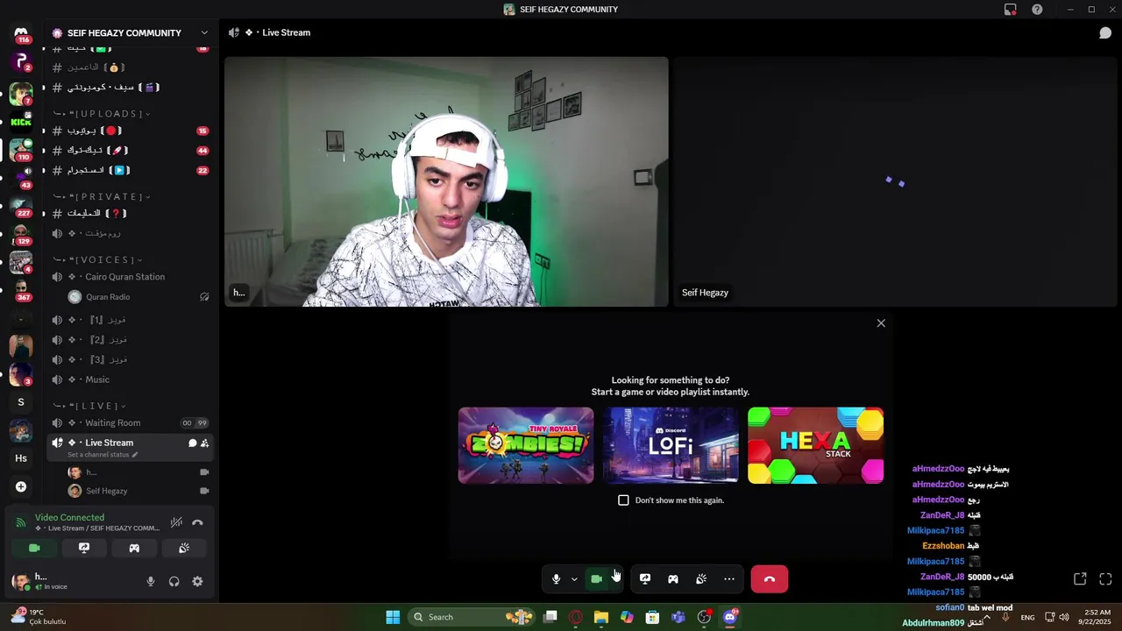Image resolution: width=1122 pixels, height=631 pixels.
Task: Toggle camera in sidebar voice panel
Action: tap(34, 548)
